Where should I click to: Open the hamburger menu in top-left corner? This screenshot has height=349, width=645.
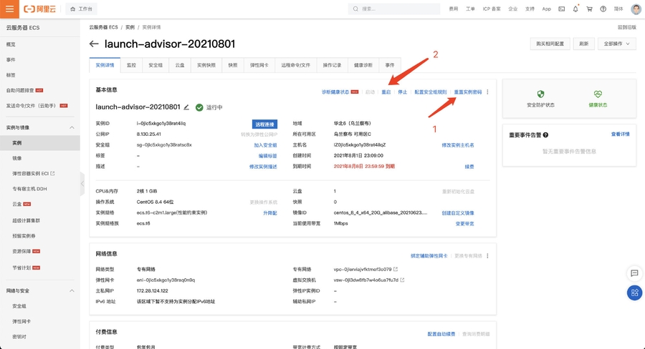(x=9, y=9)
